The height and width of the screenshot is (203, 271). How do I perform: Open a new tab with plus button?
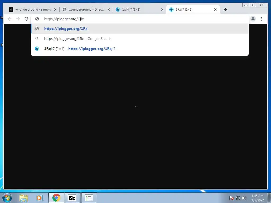pos(225,10)
